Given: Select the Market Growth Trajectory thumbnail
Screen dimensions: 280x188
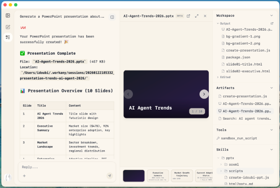Looking at the screenshot, I should point(182,176).
